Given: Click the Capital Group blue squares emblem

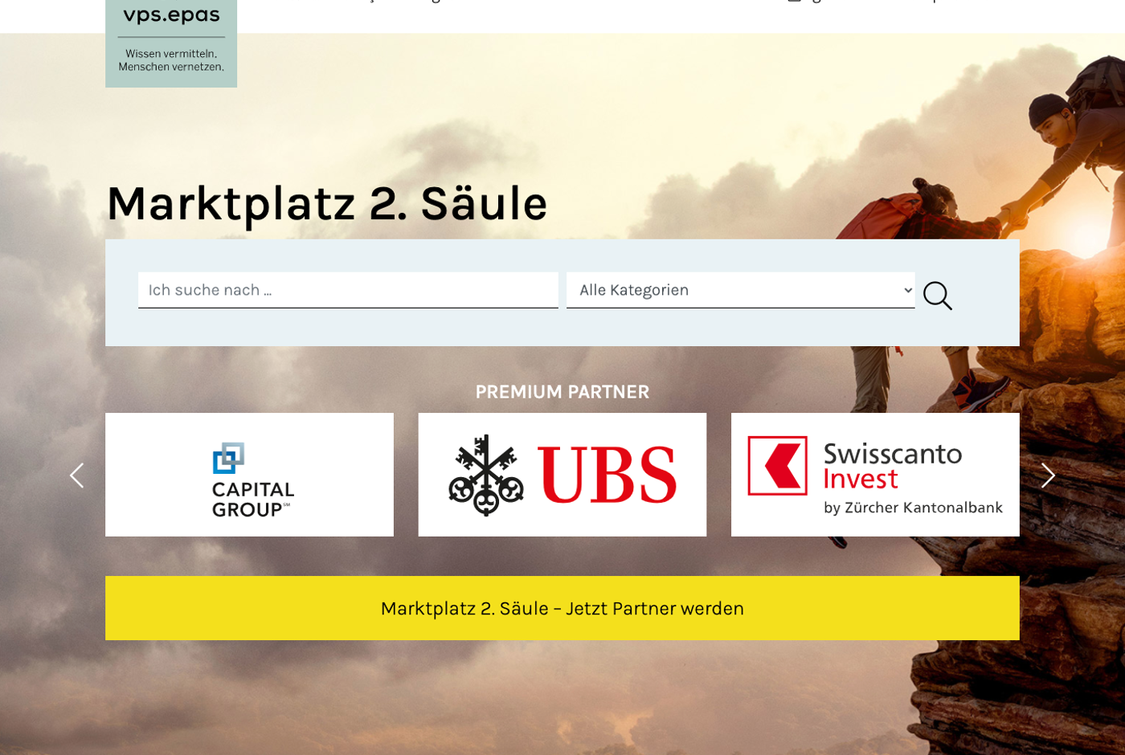Looking at the screenshot, I should point(228,457).
